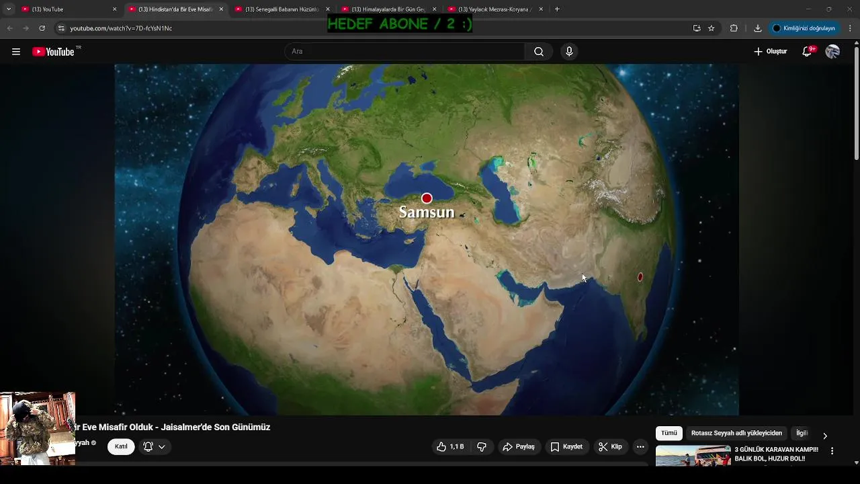Bookmark this page with the star

(712, 28)
